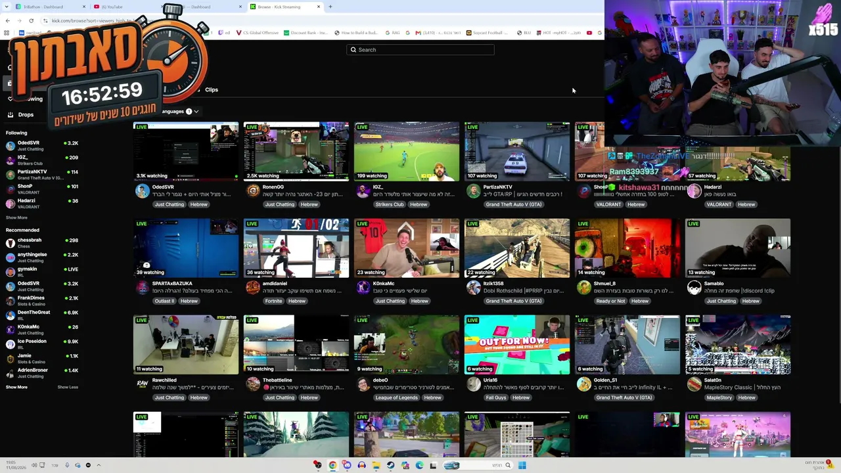Launch Steam from the taskbar
Viewport: 841px width, 473px height.
pyautogui.click(x=390, y=466)
